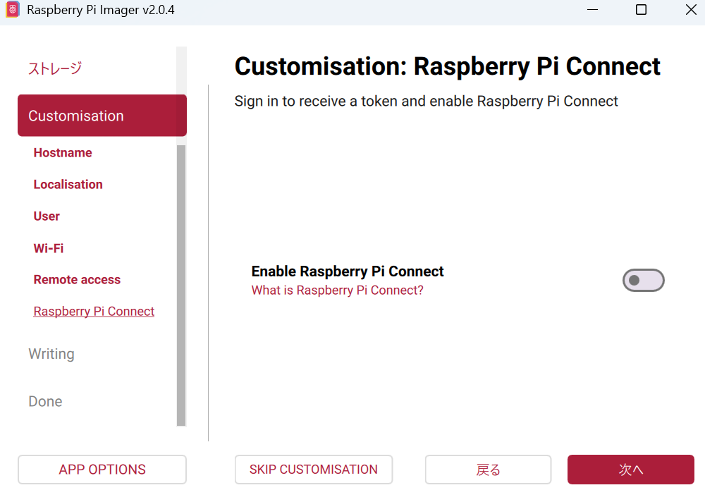
Task: Open the Wi-Fi customisation section
Action: [x=49, y=248]
